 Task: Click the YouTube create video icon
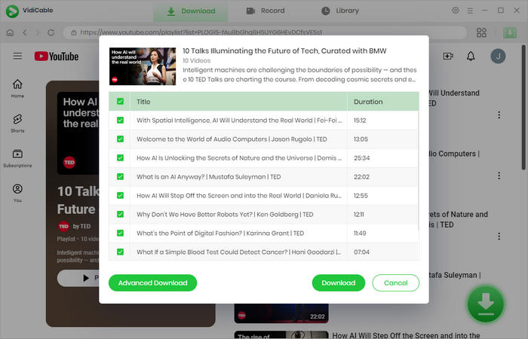448,56
